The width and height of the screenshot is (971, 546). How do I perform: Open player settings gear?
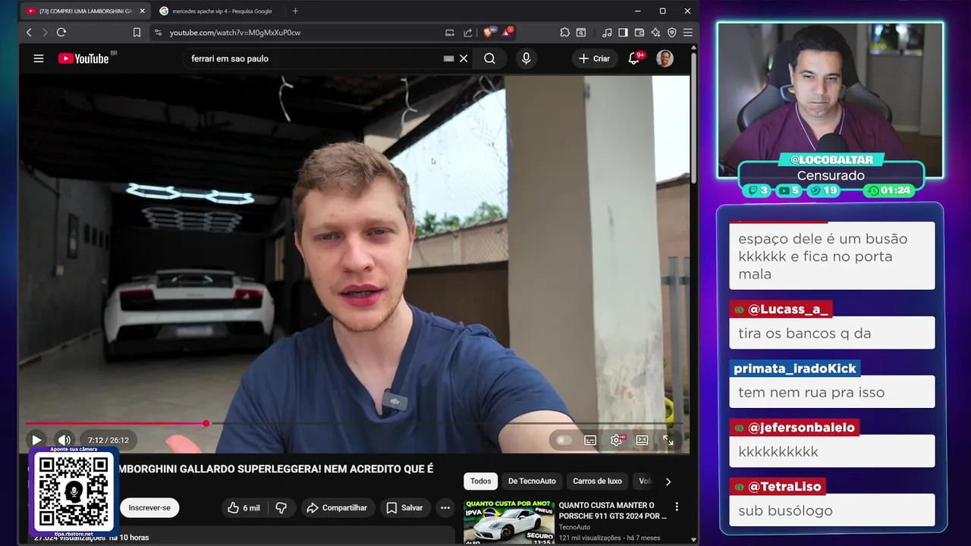pos(617,440)
